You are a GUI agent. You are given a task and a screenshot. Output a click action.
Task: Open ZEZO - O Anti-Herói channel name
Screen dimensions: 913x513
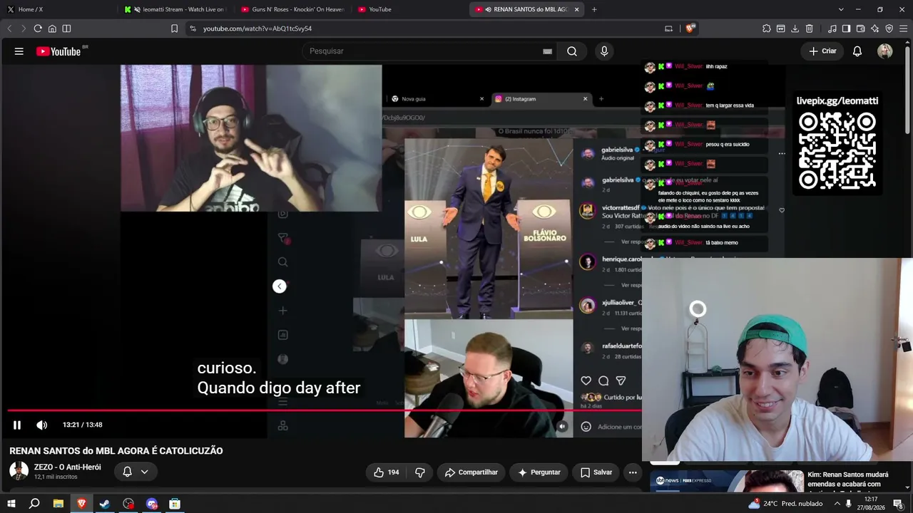[68, 467]
